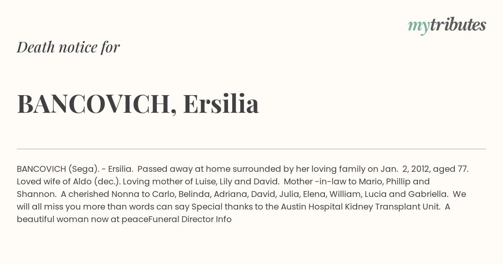Click 'BANCOVICH (Sega)' at notice start
This screenshot has height=264, width=503.
pyautogui.click(x=58, y=169)
